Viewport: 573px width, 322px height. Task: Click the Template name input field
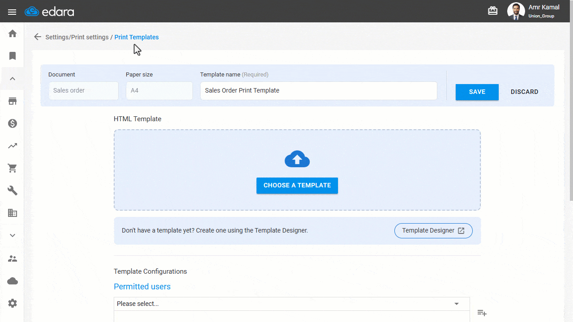coord(319,90)
